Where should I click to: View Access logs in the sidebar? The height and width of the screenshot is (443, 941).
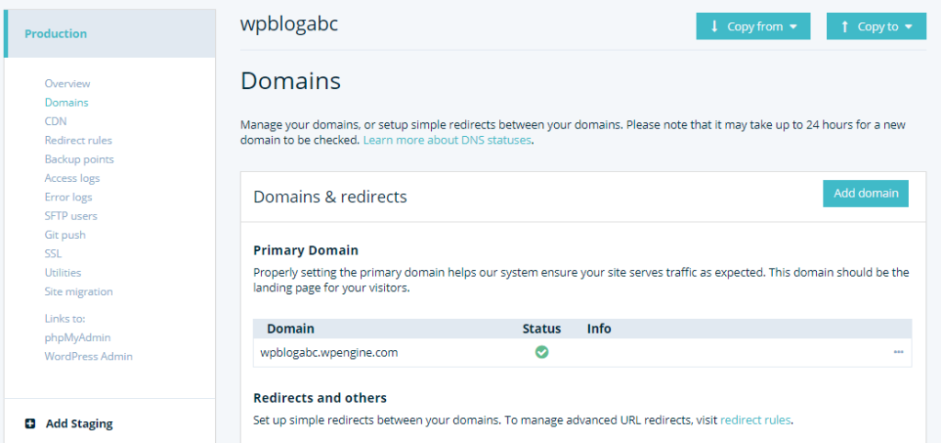pos(72,178)
